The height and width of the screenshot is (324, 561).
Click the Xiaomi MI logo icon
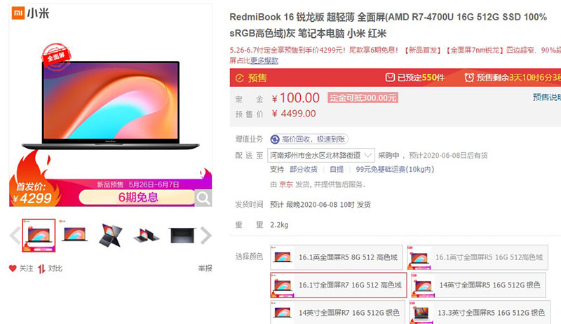pyautogui.click(x=18, y=13)
